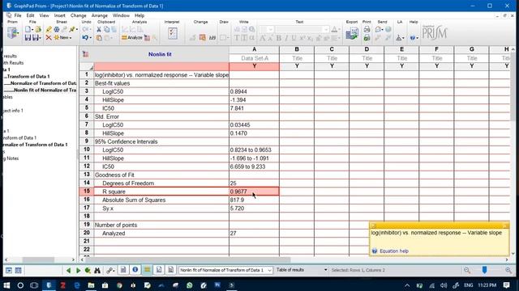The width and height of the screenshot is (519, 291).
Task: Click the Help question mark icon
Action: click(413, 38)
